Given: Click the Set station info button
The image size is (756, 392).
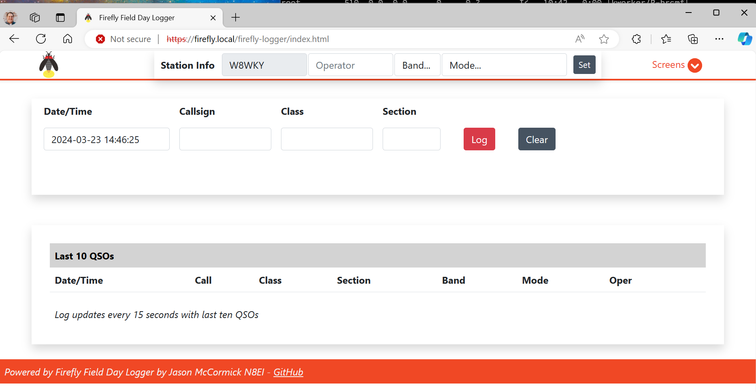Looking at the screenshot, I should 584,65.
